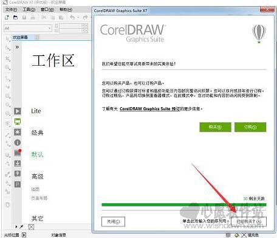Click the Cut scissors toolbar icon
Screen dimensions: 277x238
(44, 18)
